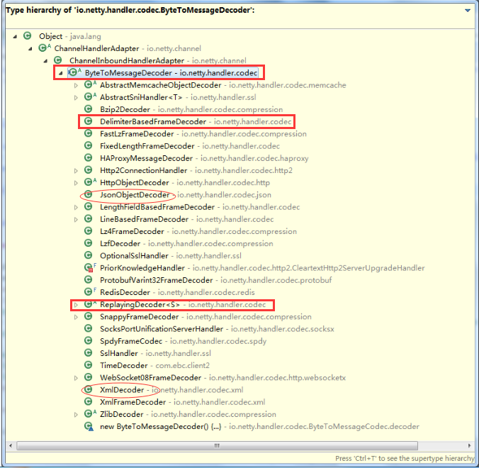The width and height of the screenshot is (479, 468).
Task: Select the OptionalSslHandler entry
Action: pyautogui.click(x=171, y=255)
